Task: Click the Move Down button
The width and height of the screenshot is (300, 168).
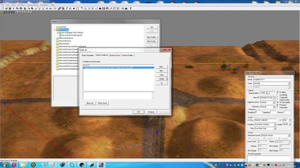Action: 103,103
